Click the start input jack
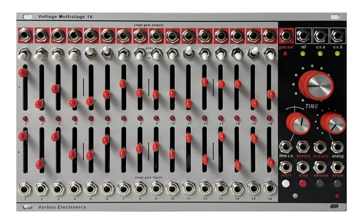Viewport: 363px width, 224px height. [286, 166]
